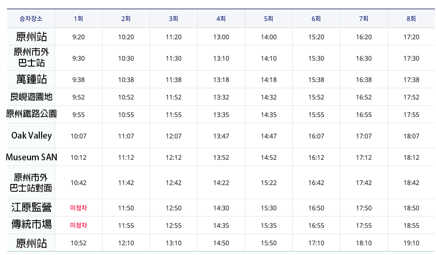The width and height of the screenshot is (436, 255).
Task: Select the Oak Valley stop label
Action: [31, 136]
